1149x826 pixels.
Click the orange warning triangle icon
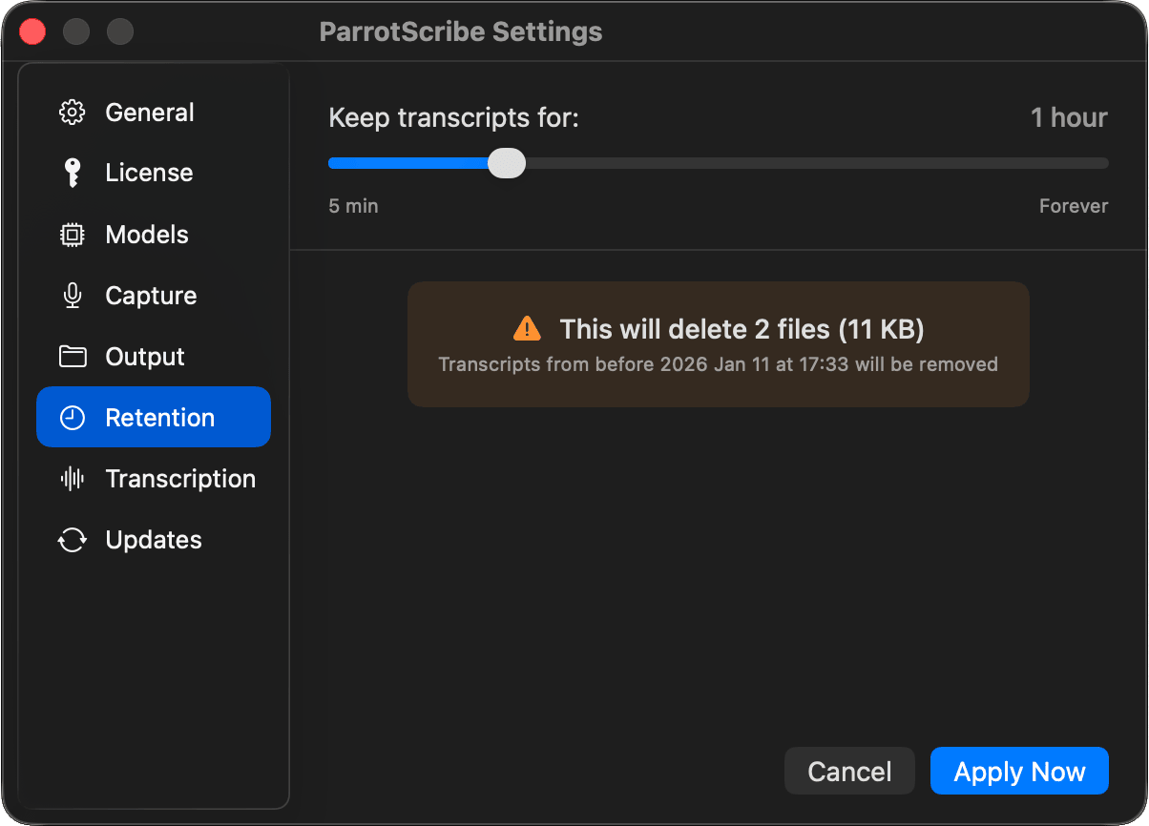[526, 329]
